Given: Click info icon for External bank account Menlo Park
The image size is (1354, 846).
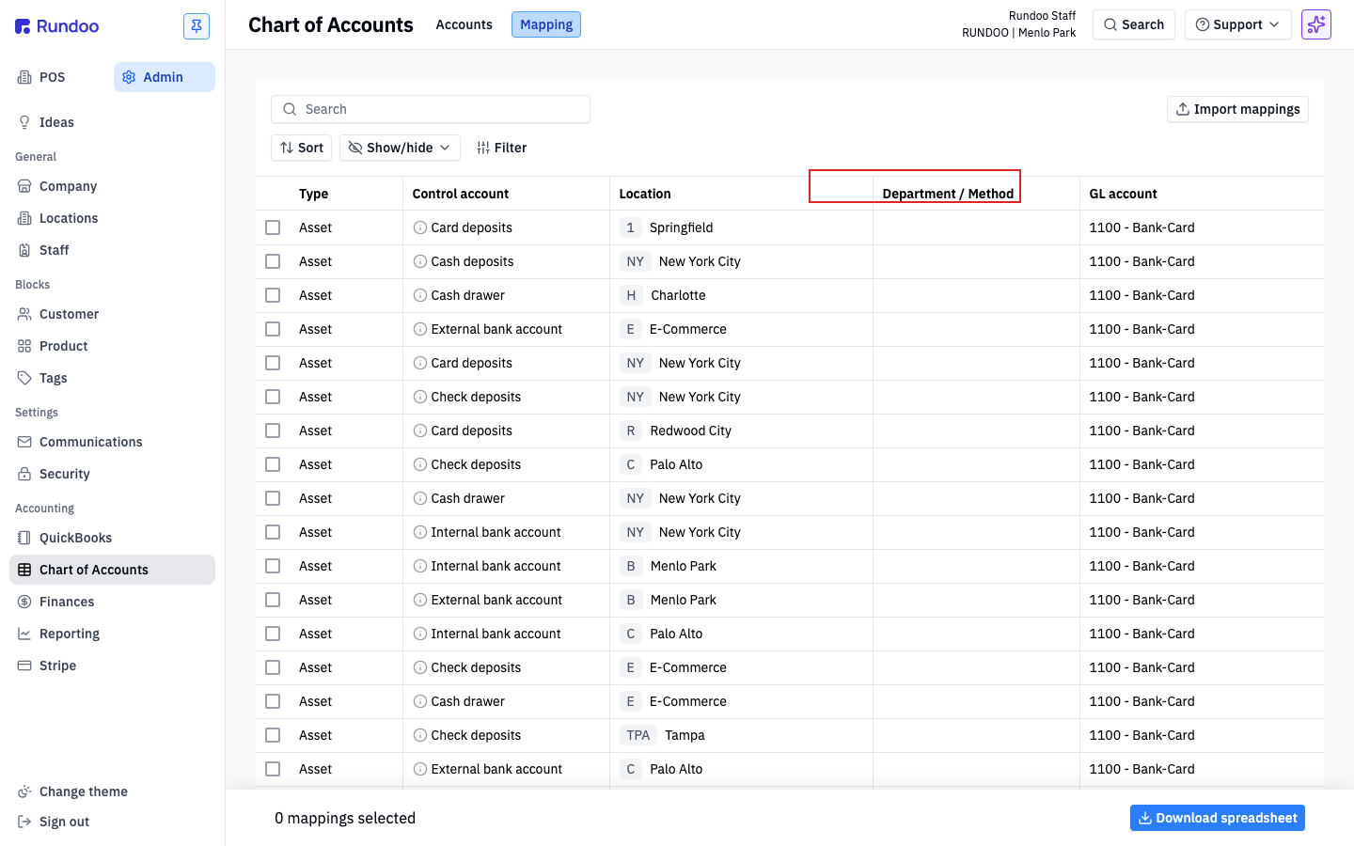Looking at the screenshot, I should click(x=420, y=600).
